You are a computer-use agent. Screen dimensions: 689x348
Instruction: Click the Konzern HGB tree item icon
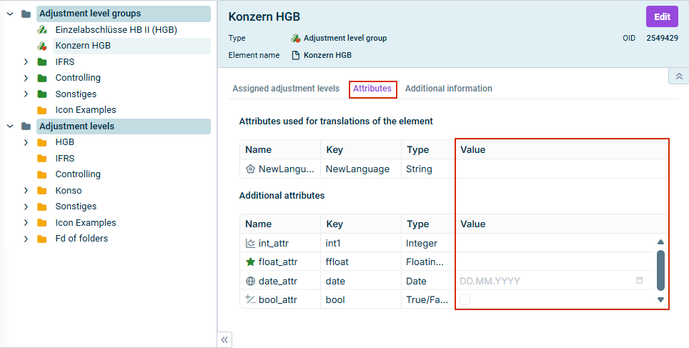(42, 46)
